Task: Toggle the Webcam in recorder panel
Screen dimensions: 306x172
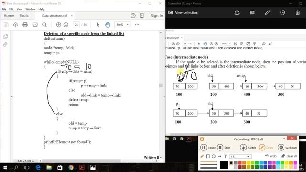Action: click(x=287, y=148)
